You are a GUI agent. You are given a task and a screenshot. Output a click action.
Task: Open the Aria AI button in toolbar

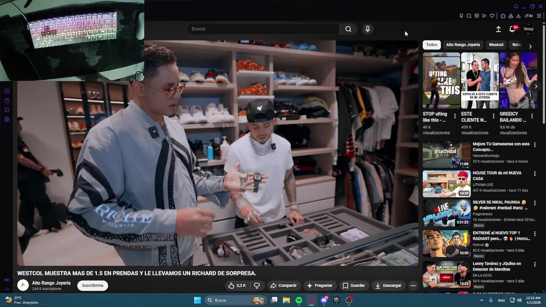click(529, 16)
